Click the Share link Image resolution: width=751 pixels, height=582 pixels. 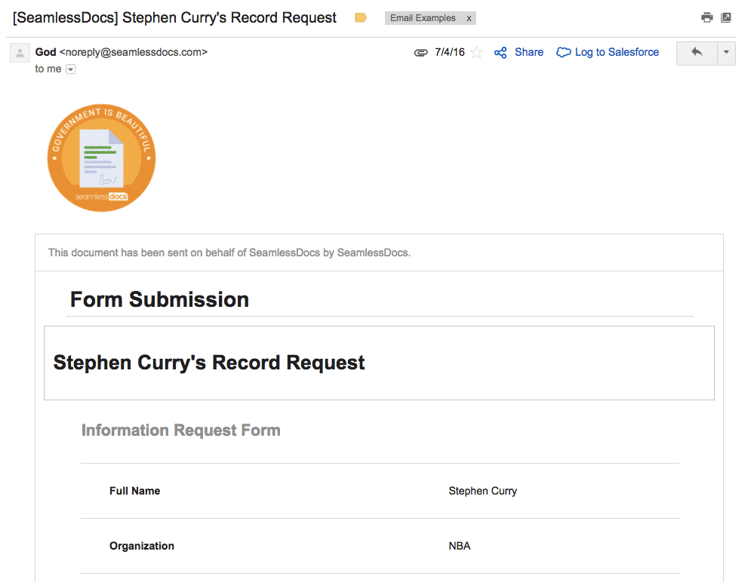tap(529, 52)
